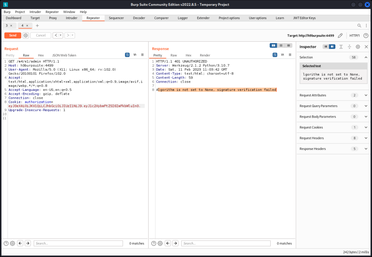Open the JSON Web Token request tab
372x257 pixels.
(x=64, y=55)
